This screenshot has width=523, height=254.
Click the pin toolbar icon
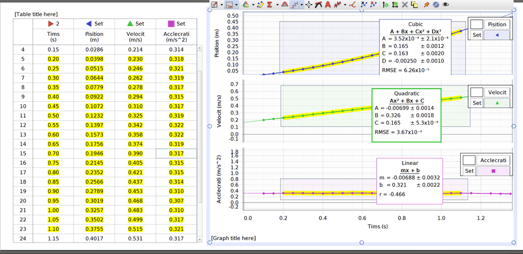[427, 5]
